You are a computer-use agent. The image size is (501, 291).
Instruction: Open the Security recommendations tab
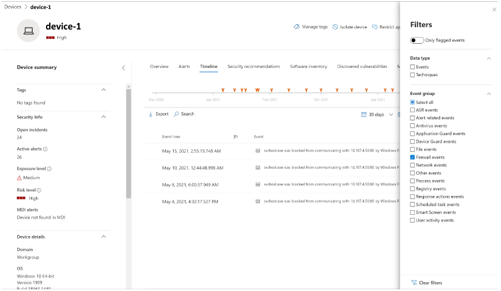pyautogui.click(x=253, y=67)
